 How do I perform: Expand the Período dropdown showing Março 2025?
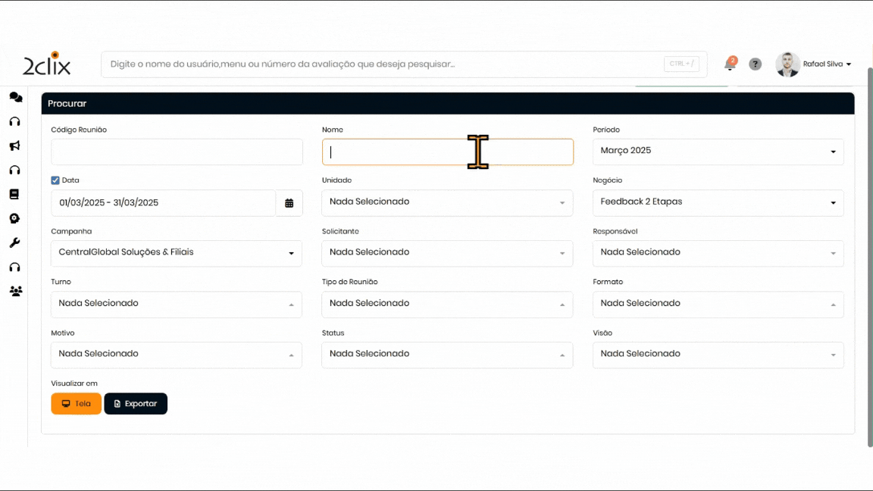(718, 152)
